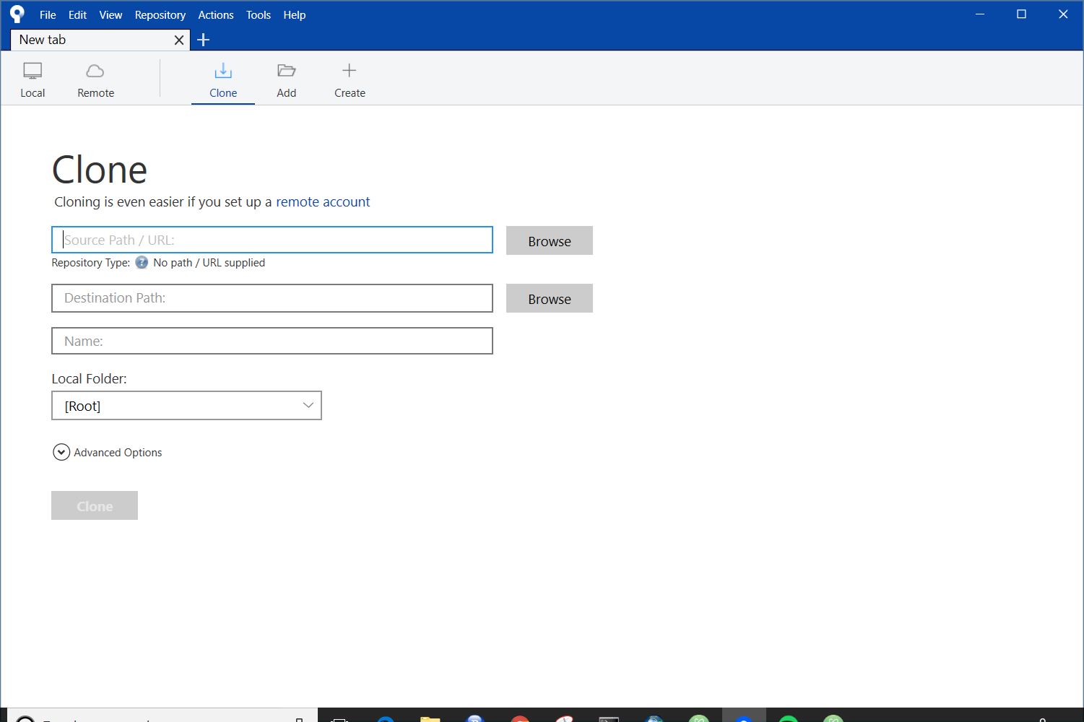
Task: Minimize the Sourcetree window
Action: pos(980,14)
